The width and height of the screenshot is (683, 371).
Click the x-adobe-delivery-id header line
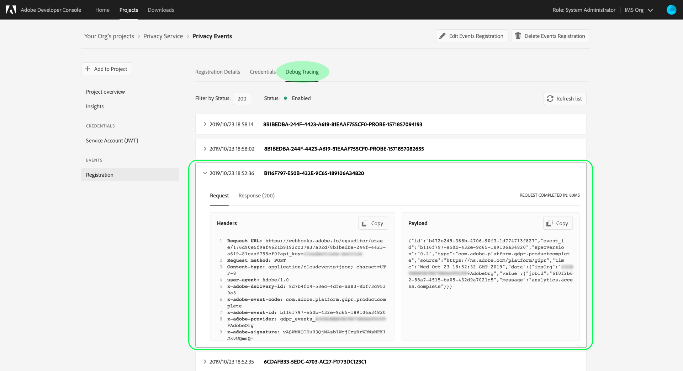[x=306, y=290]
